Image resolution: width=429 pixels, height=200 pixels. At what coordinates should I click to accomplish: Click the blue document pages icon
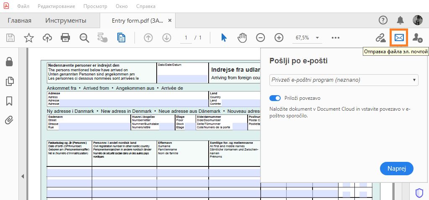(121, 38)
